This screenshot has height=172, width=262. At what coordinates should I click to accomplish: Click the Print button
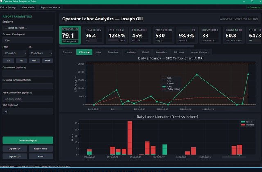41,156
